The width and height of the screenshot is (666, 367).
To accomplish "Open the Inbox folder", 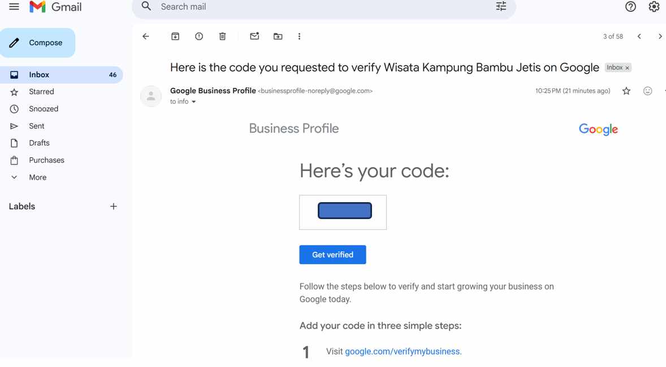I will [39, 74].
